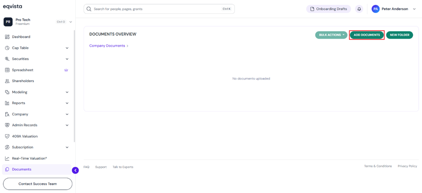422x193 pixels.
Task: Click the Modeling puzzle icon
Action: click(x=7, y=92)
